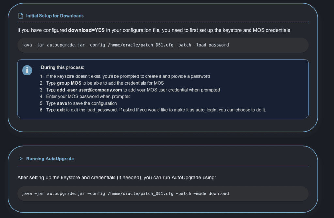Viewport: 334px width, 218px height.
Task: Click the play triangle beside Running AutoUpgrade
Action: pos(21,159)
